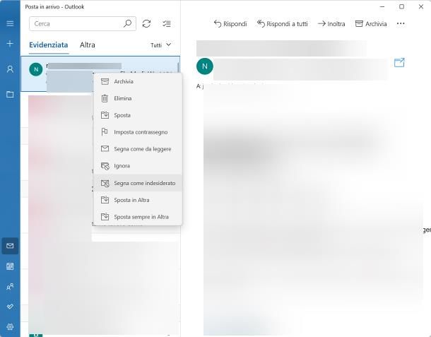Sync mailbox with refresh icon
431x337 pixels.
pos(146,23)
